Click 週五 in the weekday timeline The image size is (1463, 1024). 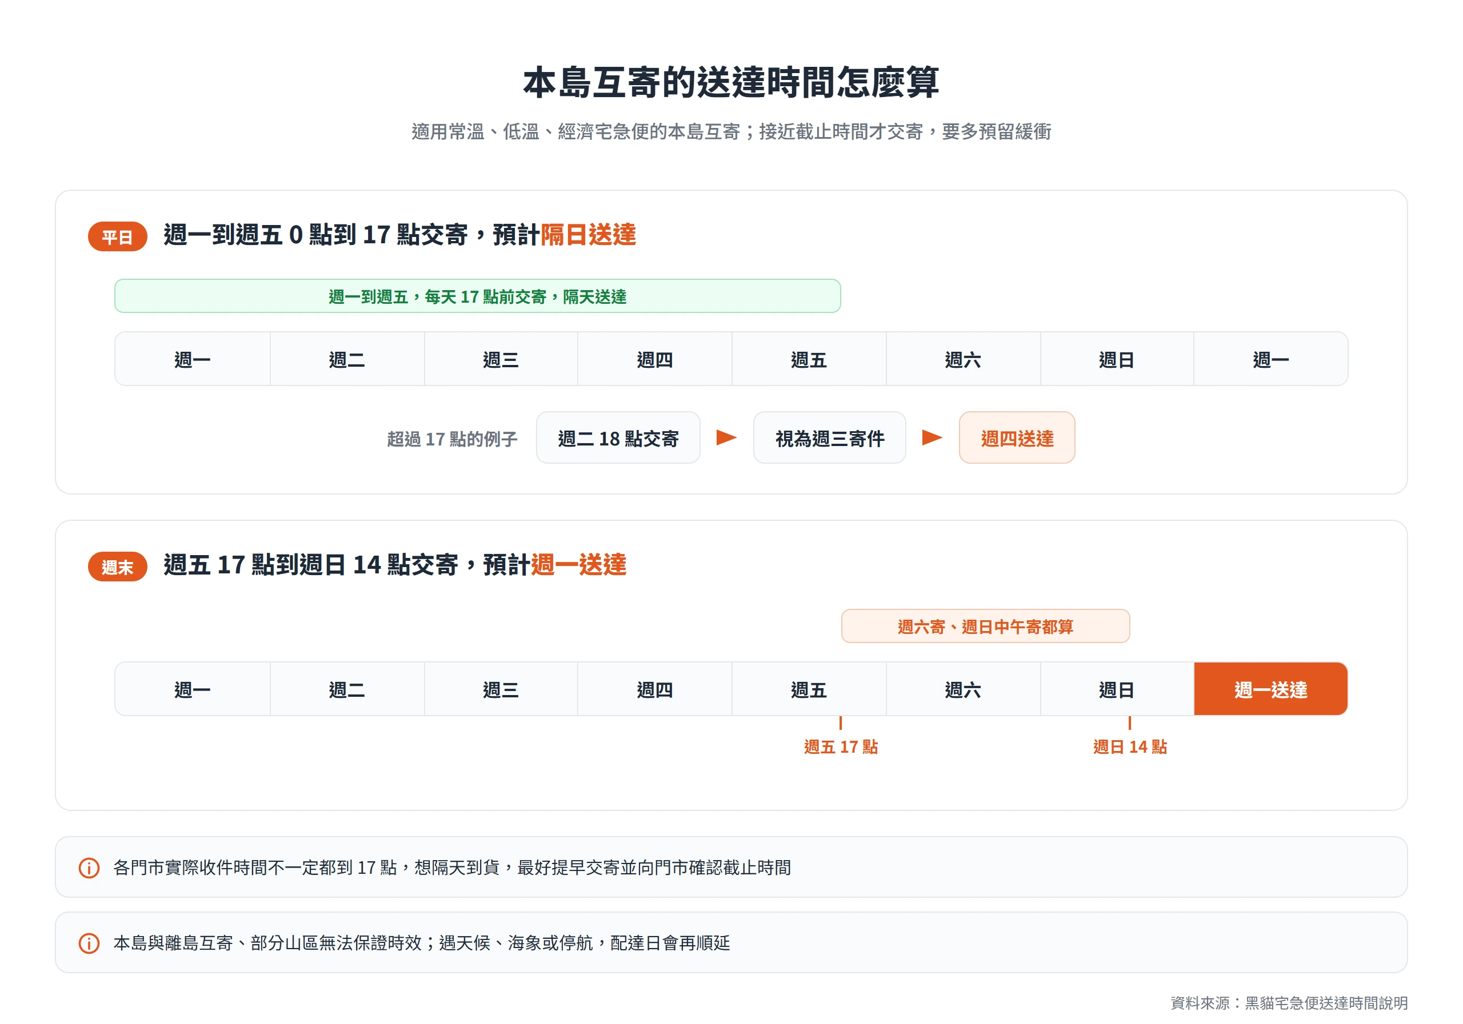[x=809, y=359]
